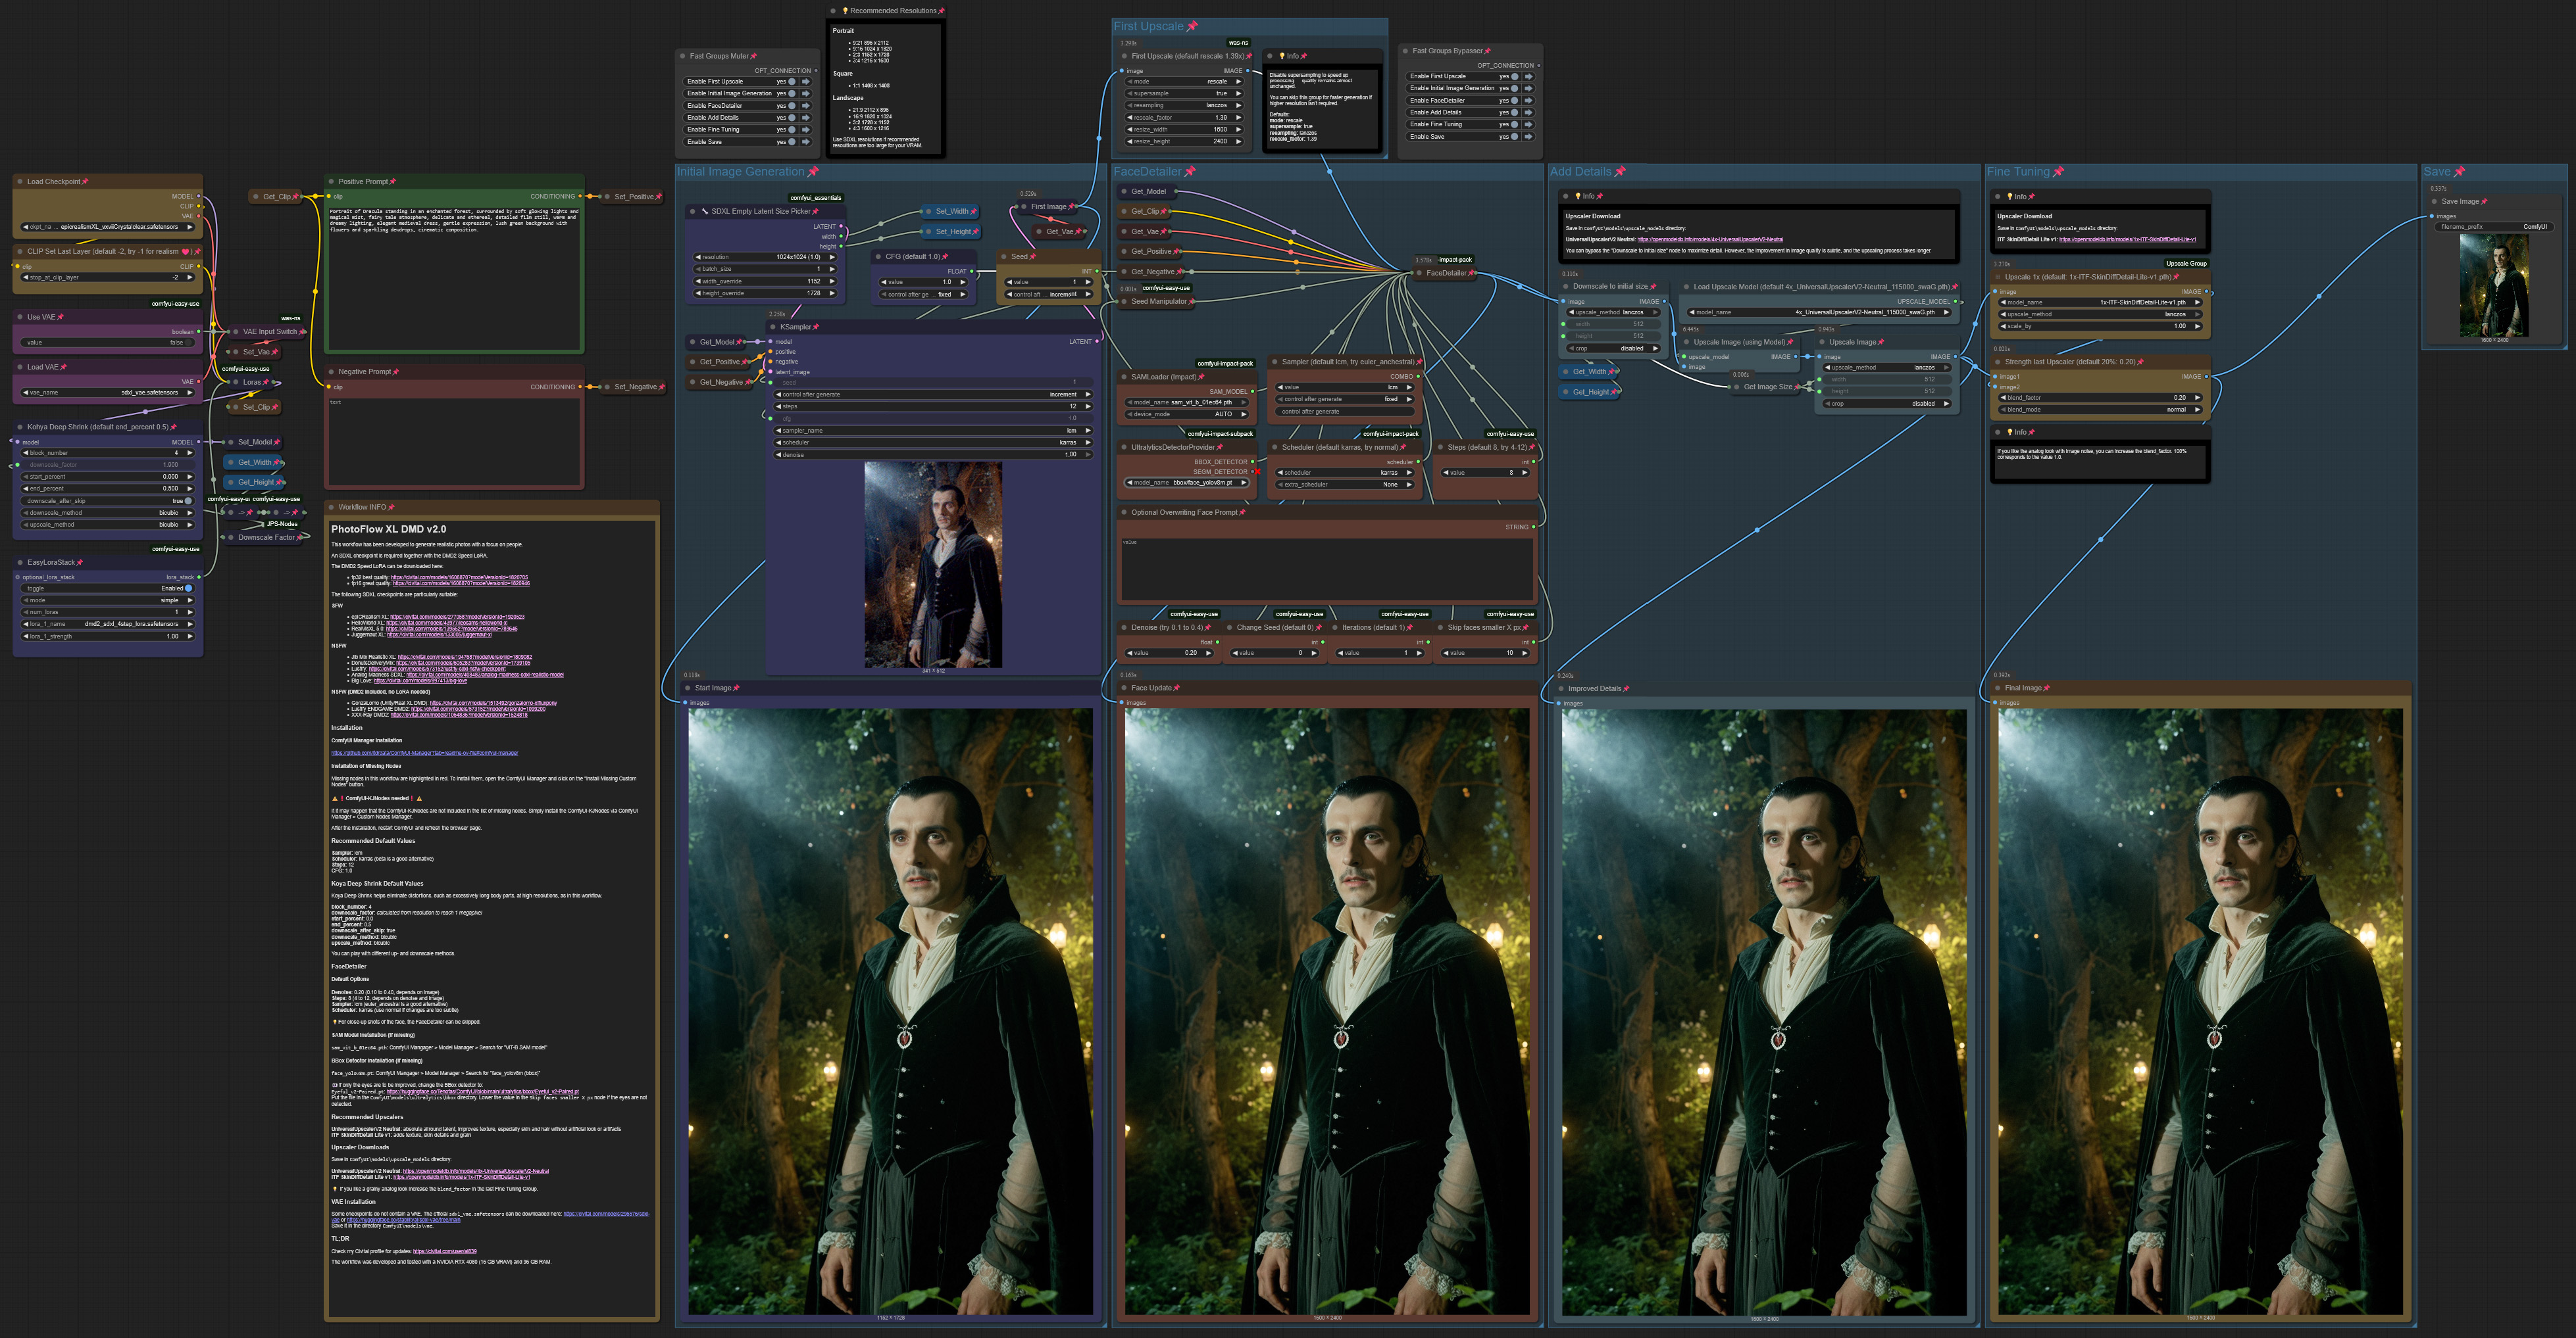Open scheduler karras combo in Scheduler node
The height and width of the screenshot is (1338, 2576).
[1346, 473]
